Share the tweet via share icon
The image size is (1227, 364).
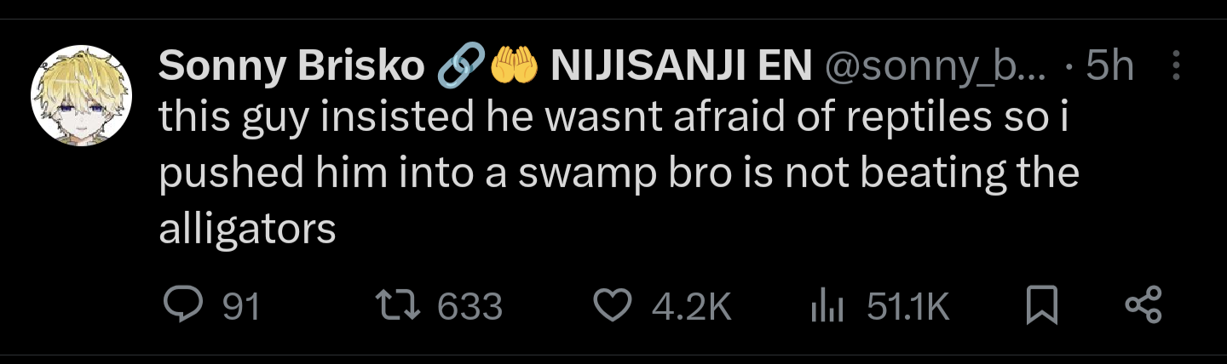click(x=1144, y=305)
